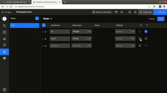Open Default dropdown for empty row
This screenshot has height=93, width=167.
click(x=125, y=45)
